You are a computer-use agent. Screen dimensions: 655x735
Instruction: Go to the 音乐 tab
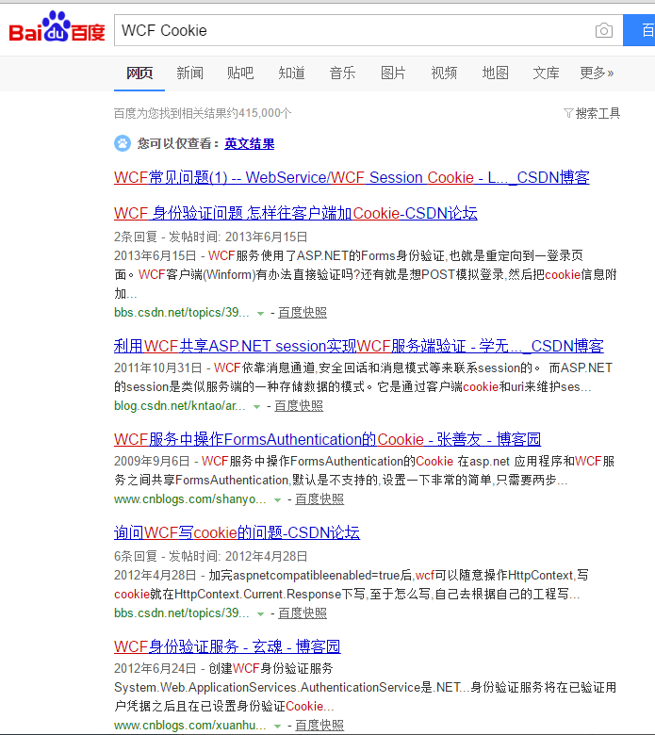342,73
